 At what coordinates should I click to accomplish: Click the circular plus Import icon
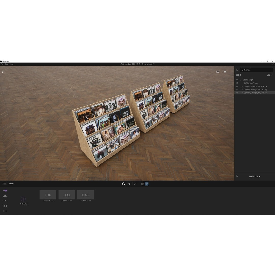click(x=23, y=199)
